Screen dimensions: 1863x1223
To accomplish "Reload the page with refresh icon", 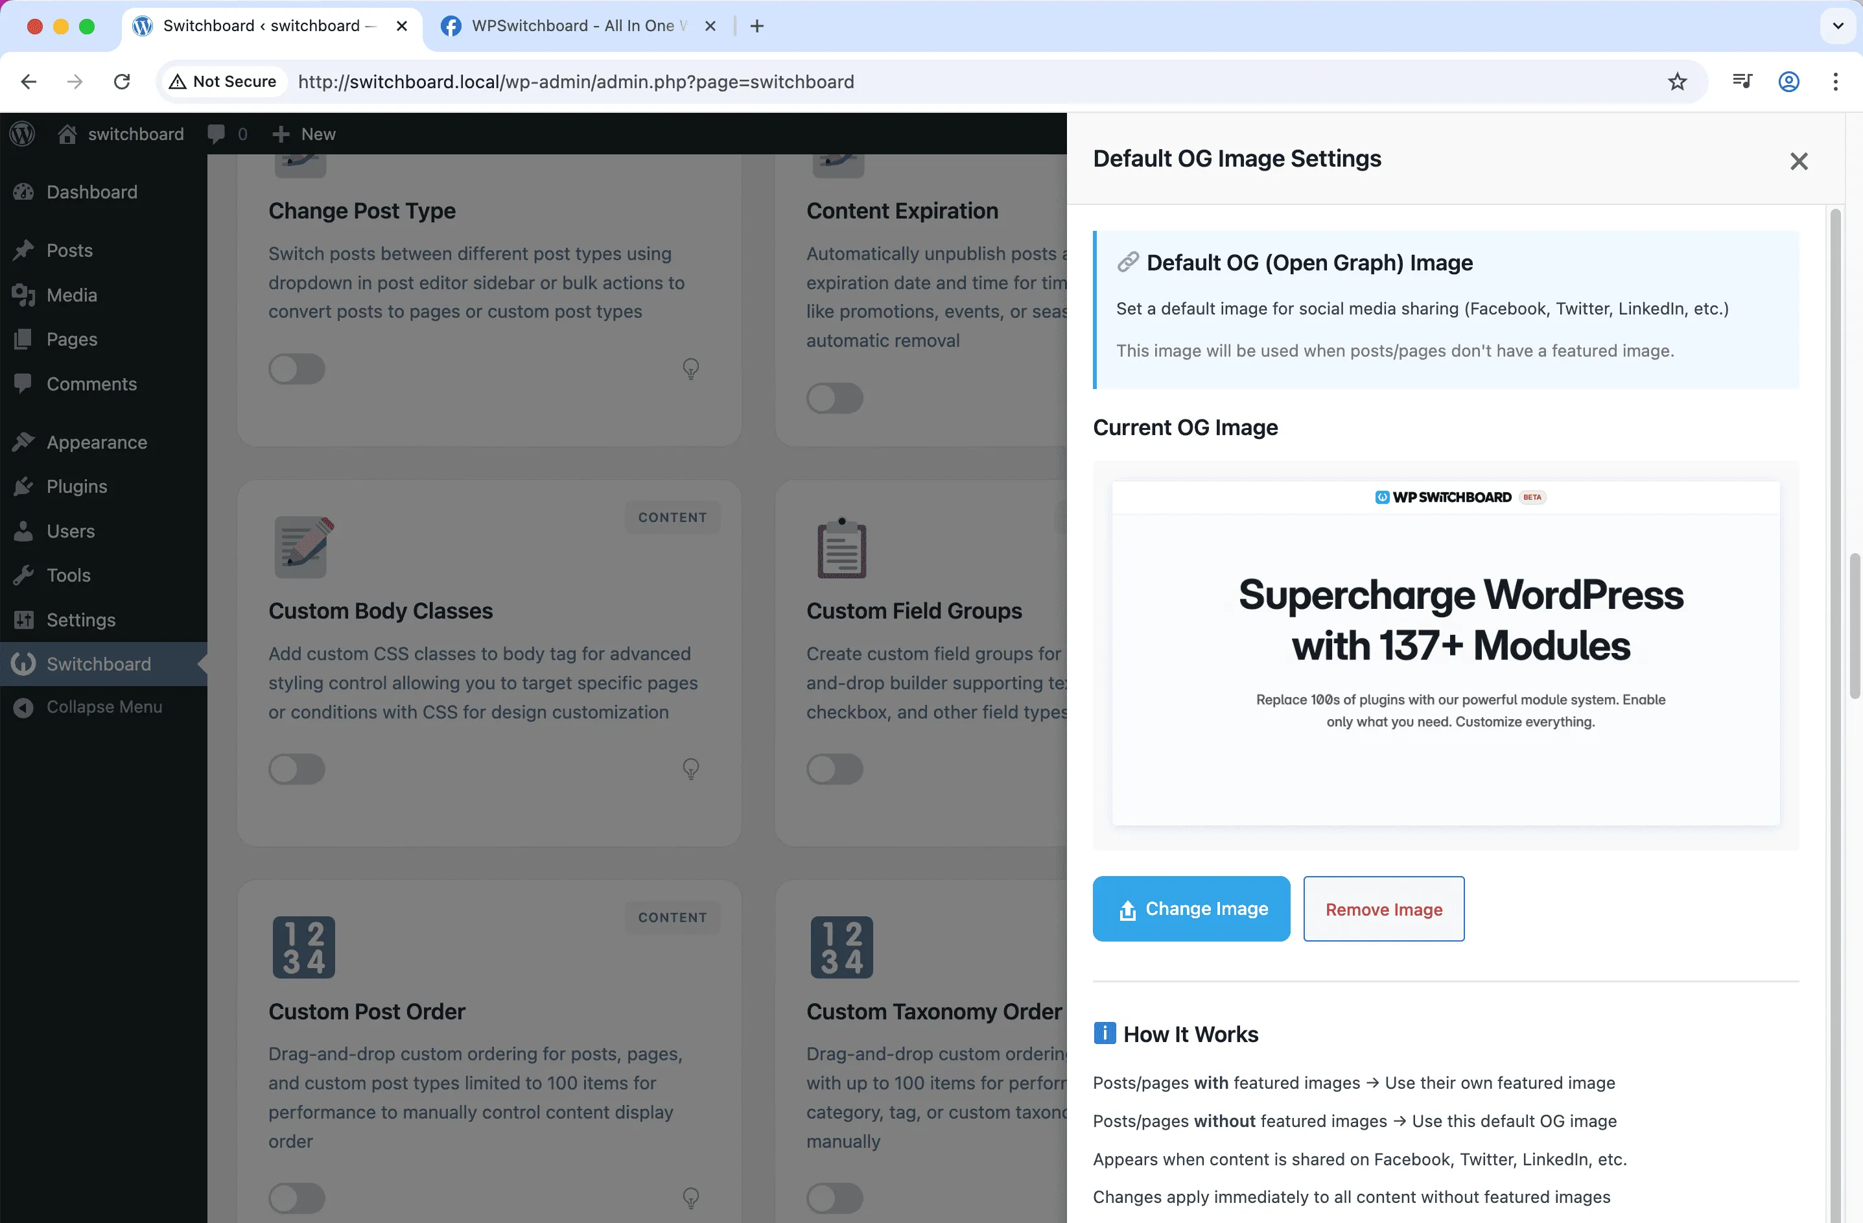I will pos(121,82).
